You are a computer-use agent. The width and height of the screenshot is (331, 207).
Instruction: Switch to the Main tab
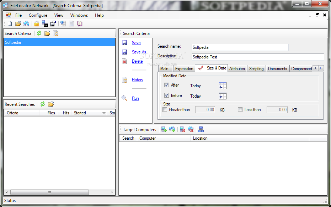tap(166, 69)
